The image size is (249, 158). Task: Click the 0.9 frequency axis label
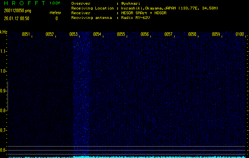click(x=3, y=91)
